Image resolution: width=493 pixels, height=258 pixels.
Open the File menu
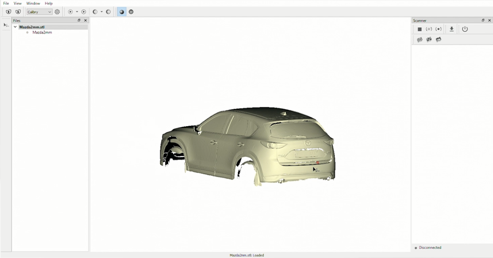point(6,3)
